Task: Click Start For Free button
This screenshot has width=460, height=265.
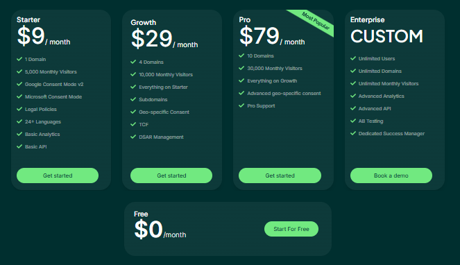Action: pyautogui.click(x=291, y=229)
